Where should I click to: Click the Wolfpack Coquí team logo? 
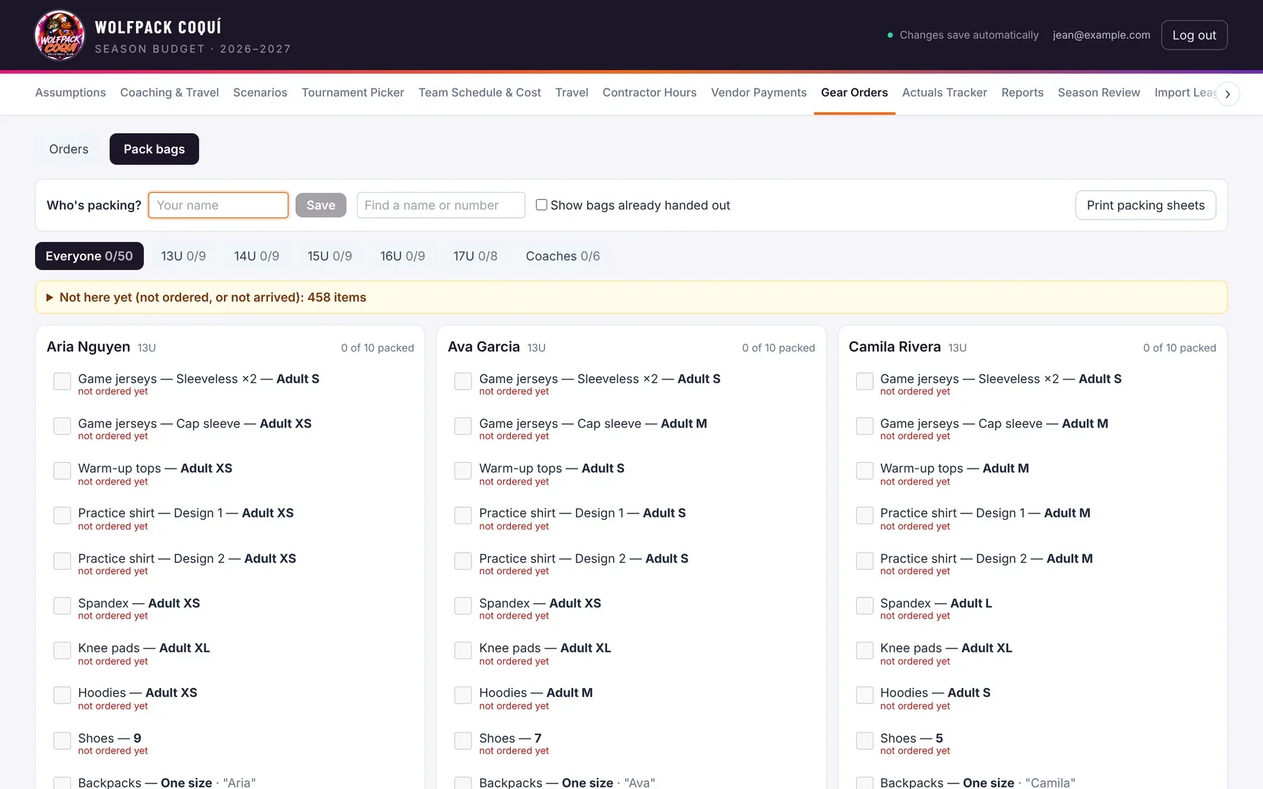pos(60,35)
